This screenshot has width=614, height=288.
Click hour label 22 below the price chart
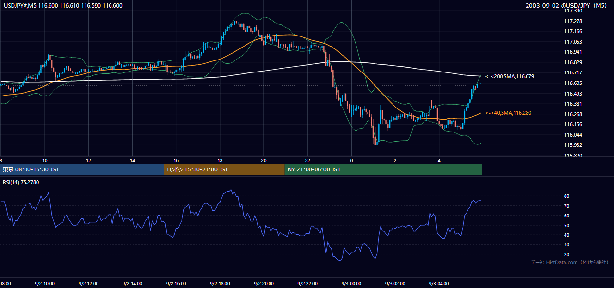(x=307, y=160)
